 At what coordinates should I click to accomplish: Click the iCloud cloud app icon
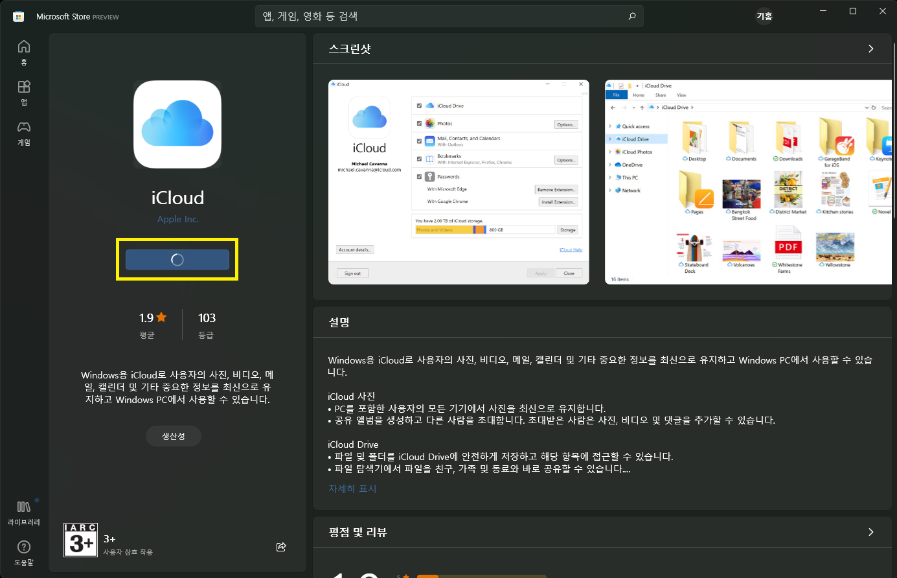[177, 123]
